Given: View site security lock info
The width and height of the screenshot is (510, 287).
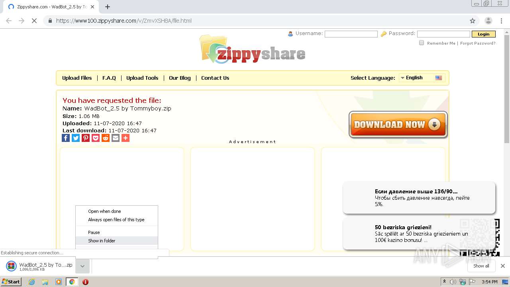Looking at the screenshot, I should pos(50,21).
